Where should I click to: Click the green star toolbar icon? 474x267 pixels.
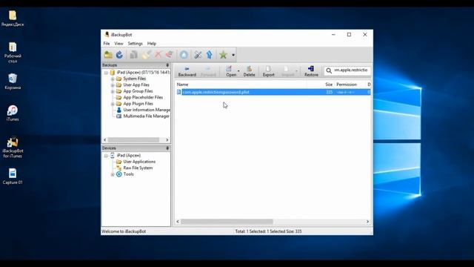coord(224,55)
